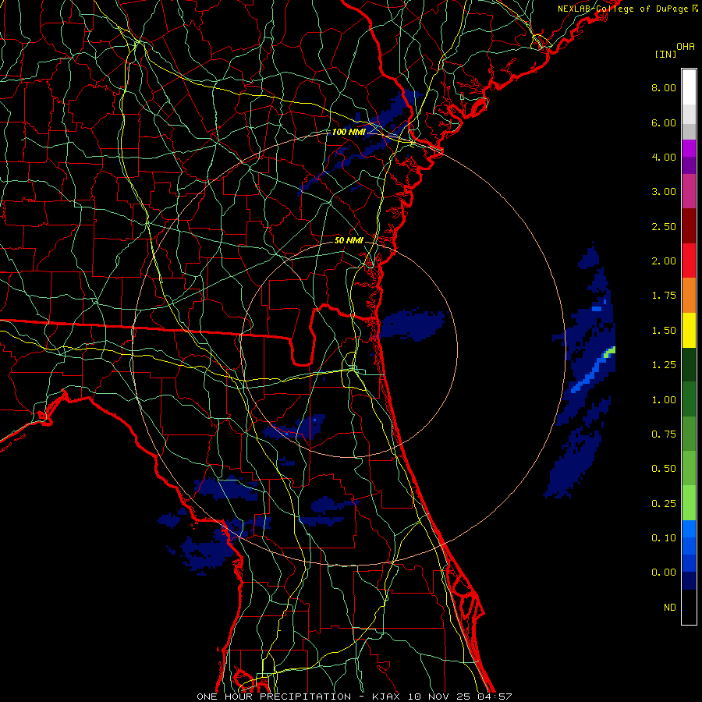This screenshot has width=702, height=702.
Task: Select the dark red swatch beside 2.50
Action: point(689,226)
